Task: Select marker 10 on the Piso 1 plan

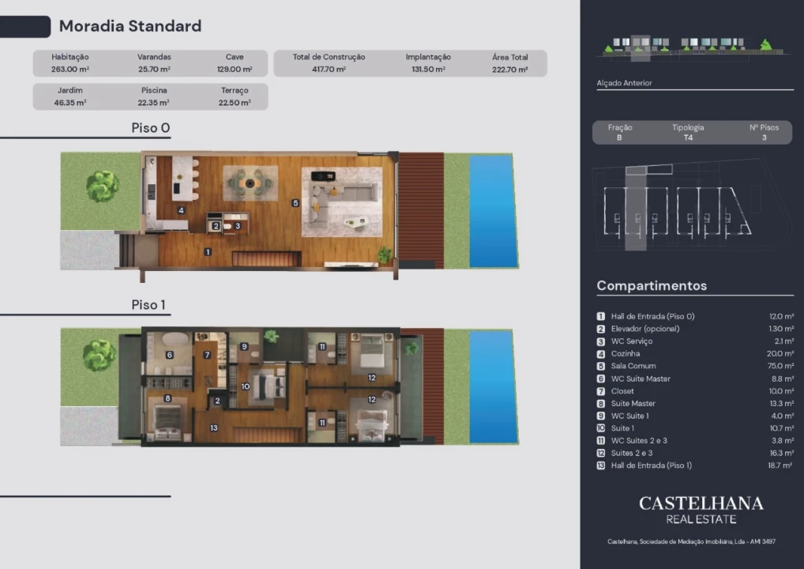Action: 245,386
